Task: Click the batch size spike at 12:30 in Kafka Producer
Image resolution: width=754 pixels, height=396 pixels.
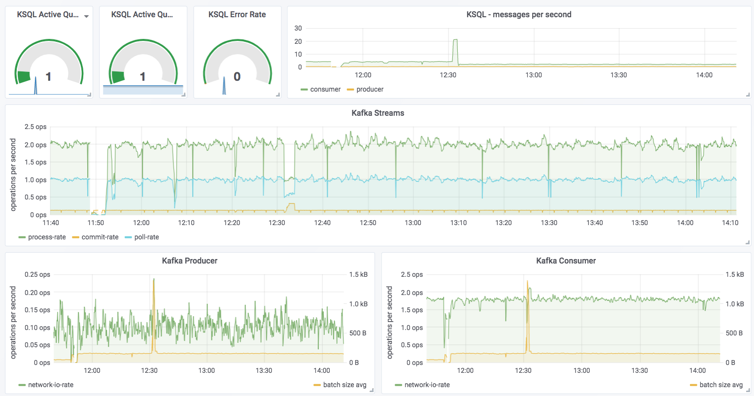Action: tap(154, 315)
